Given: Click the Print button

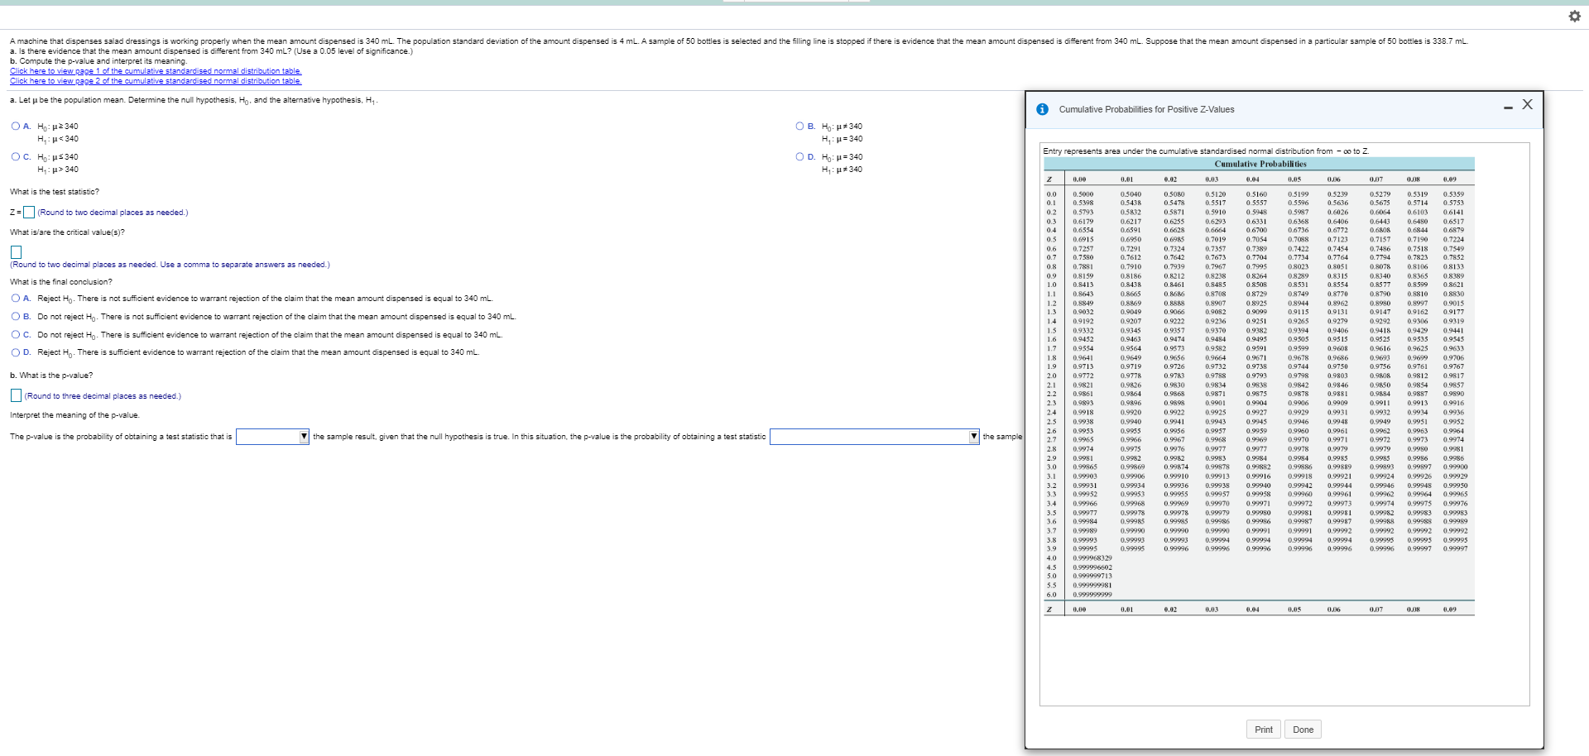Looking at the screenshot, I should point(1264,730).
